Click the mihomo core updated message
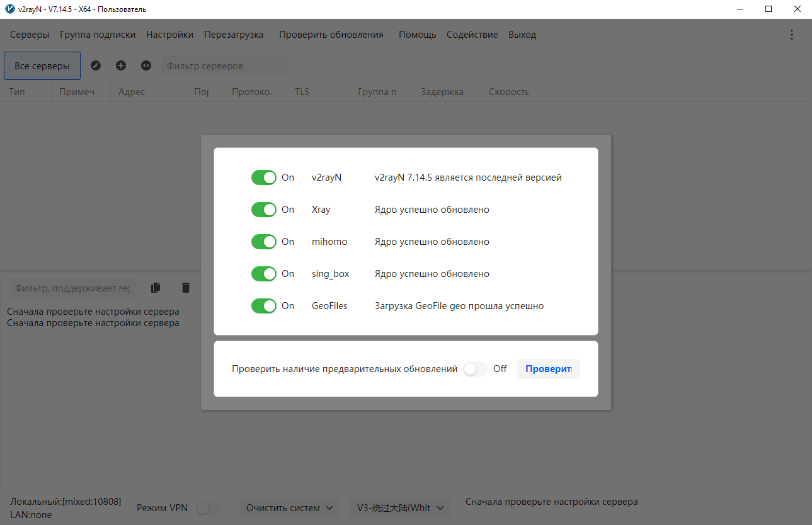 [x=432, y=242]
